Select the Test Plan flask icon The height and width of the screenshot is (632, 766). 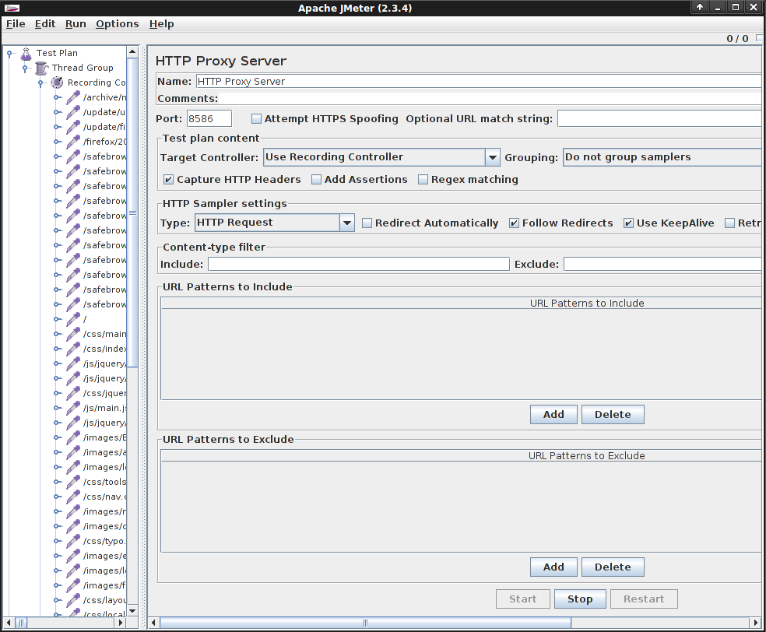(x=26, y=53)
